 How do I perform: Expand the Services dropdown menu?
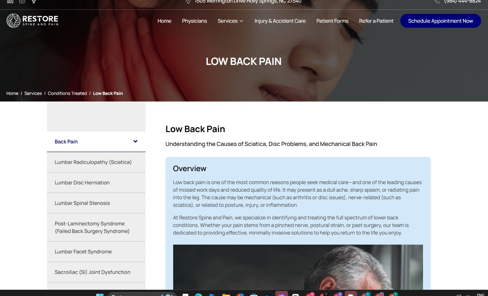[x=230, y=21]
